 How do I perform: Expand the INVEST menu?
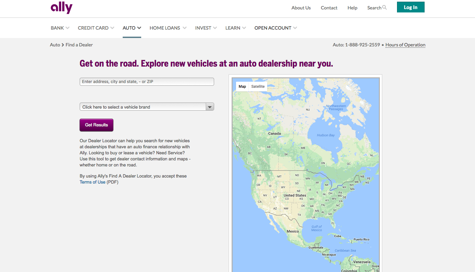(x=206, y=28)
